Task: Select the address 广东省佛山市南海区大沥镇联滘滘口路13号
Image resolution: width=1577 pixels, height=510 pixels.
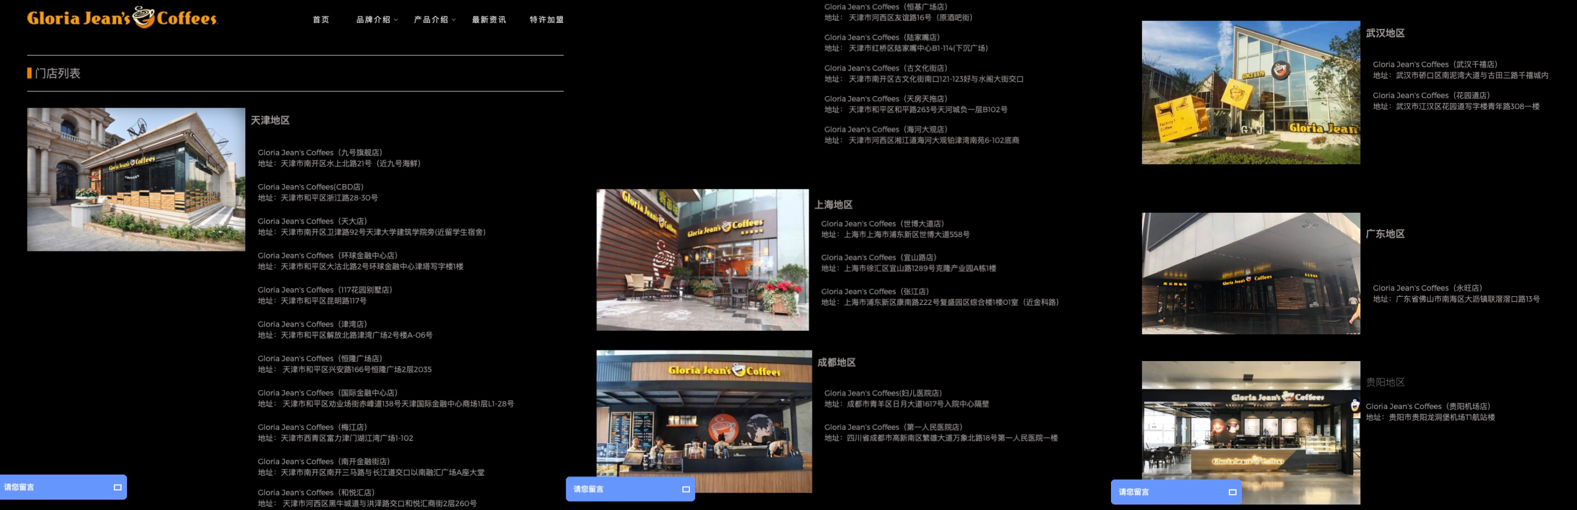Action: [x=1467, y=299]
